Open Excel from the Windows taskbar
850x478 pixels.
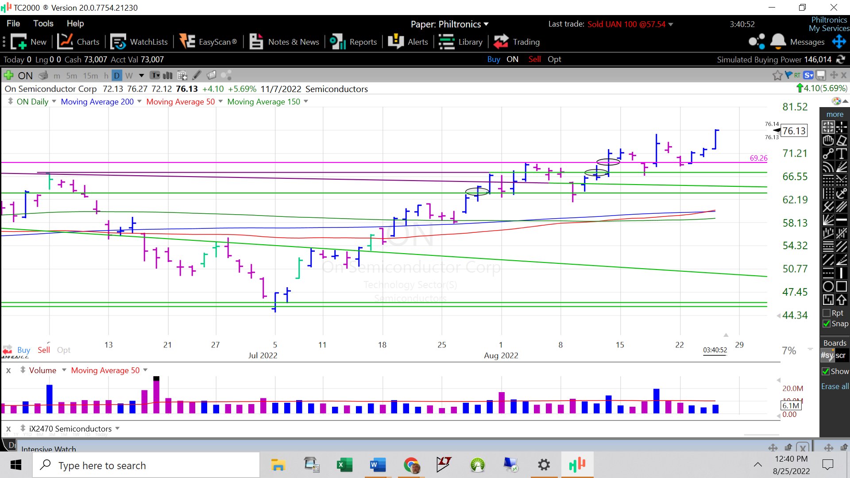pos(344,465)
